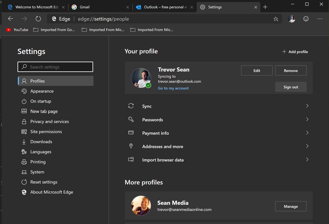Click the Addresses location pin icon
Viewport: 329px width, 224px height.
tap(131, 146)
